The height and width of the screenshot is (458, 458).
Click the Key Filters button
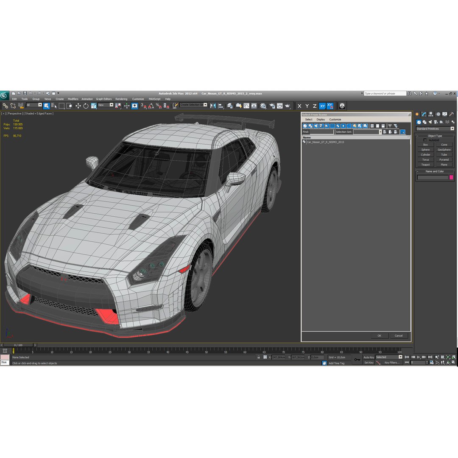click(x=392, y=363)
